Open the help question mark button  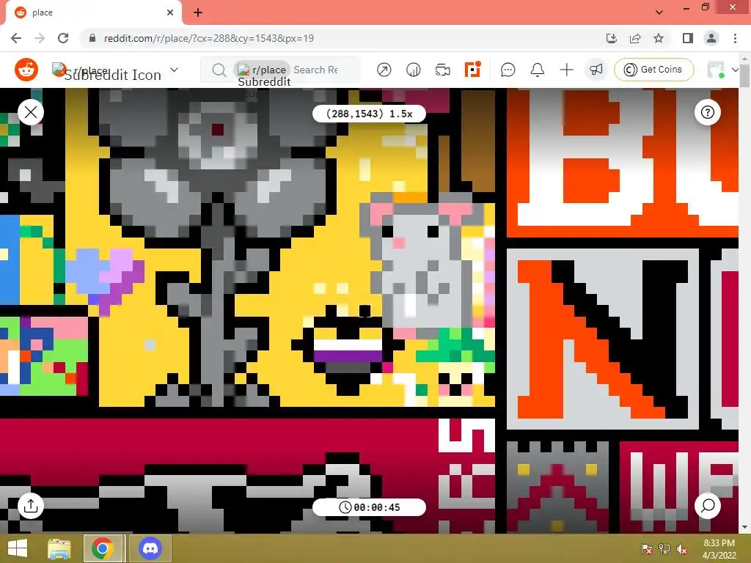point(708,112)
